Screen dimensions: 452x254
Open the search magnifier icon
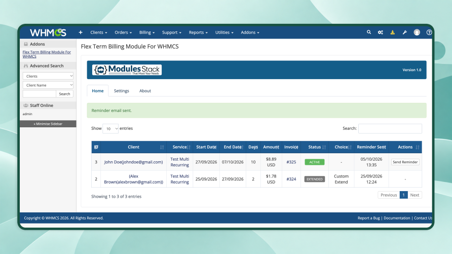pos(369,32)
